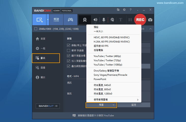Choose the 低階電腦 preset
This screenshot has height=122, width=186.
tap(114, 50)
